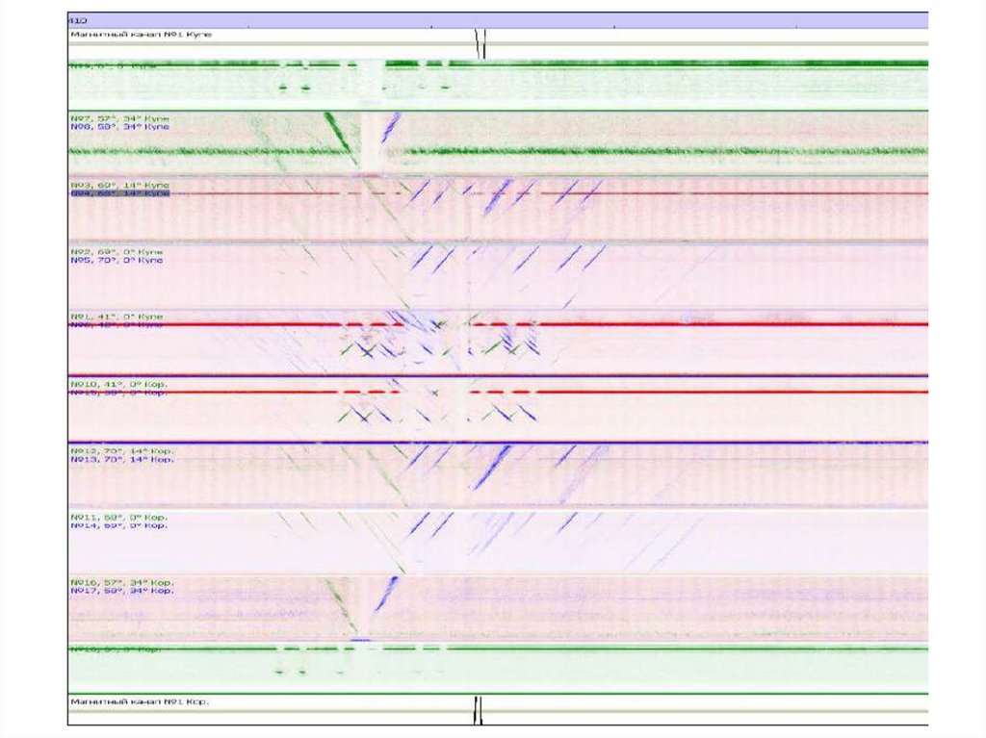Select the highlighted №4 Купе channel label
This screenshot has width=986, height=738.
(x=119, y=193)
